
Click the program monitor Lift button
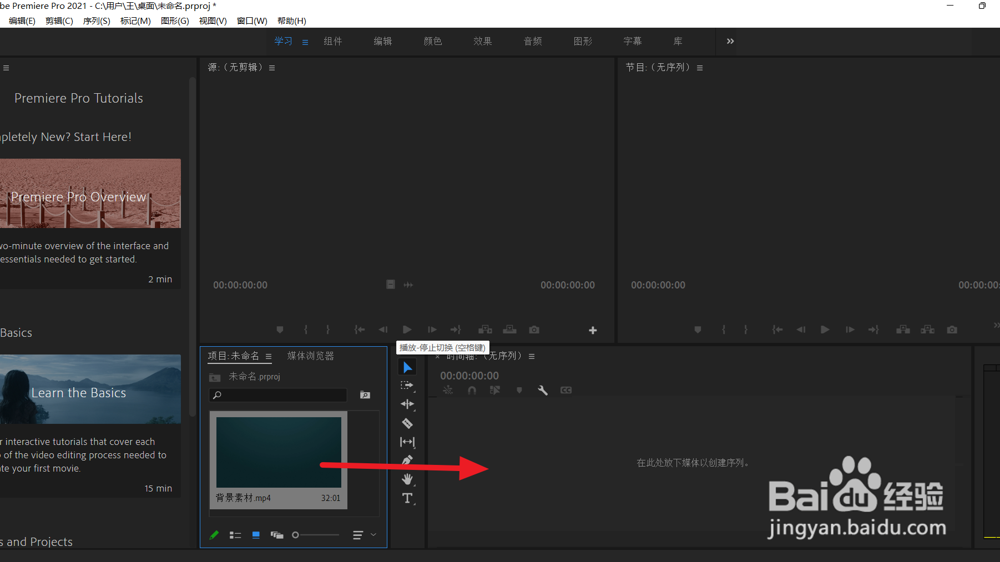pyautogui.click(x=903, y=330)
